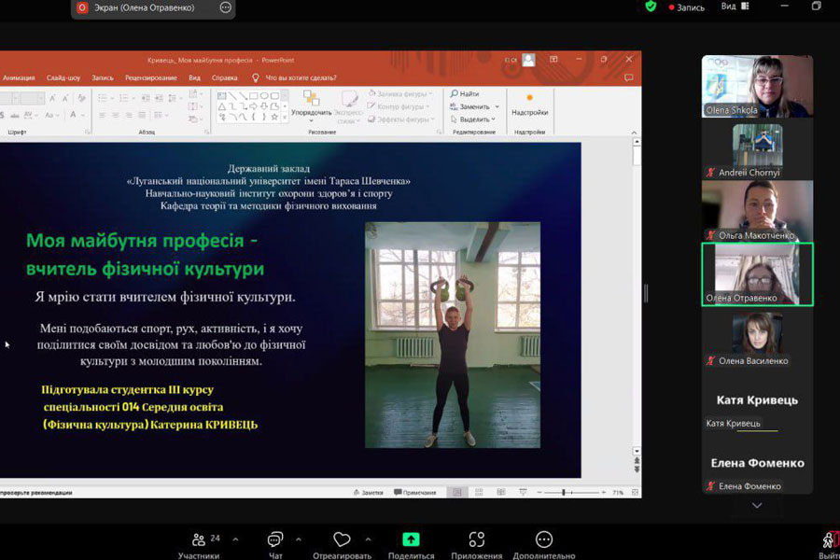This screenshot has width=840, height=560.
Task: Click the green encryption shield icon
Action: [651, 7]
